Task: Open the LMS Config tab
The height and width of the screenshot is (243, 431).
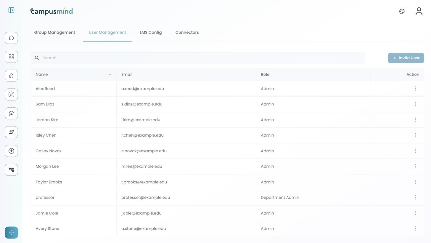Action: [x=151, y=32]
